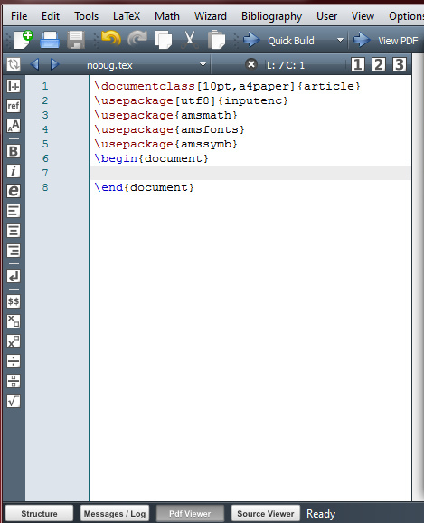The height and width of the screenshot is (523, 424).
Task: Insert a fraction with the fraction icon
Action: point(14,381)
